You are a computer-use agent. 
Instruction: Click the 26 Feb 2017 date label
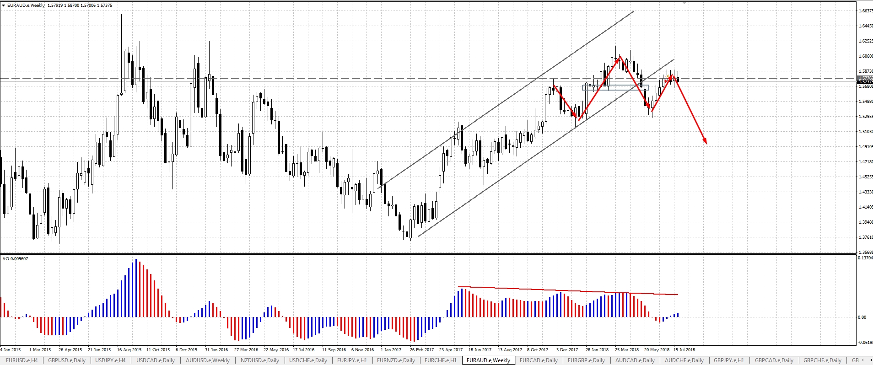(x=421, y=349)
